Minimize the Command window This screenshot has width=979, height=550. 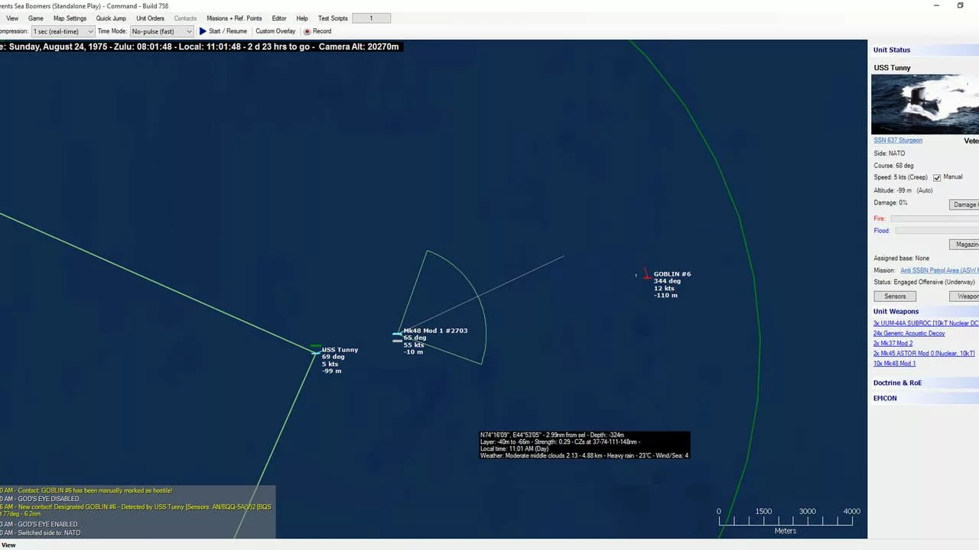938,5
